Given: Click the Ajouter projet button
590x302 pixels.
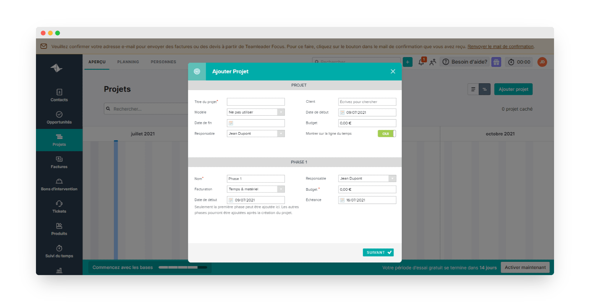Looking at the screenshot, I should [513, 89].
